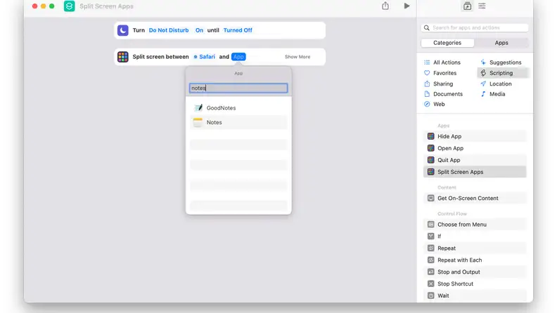The width and height of the screenshot is (557, 313).
Task: Click the If action icon
Action: (431, 236)
